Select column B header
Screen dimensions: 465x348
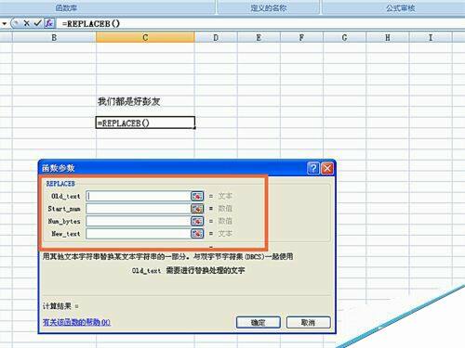54,38
